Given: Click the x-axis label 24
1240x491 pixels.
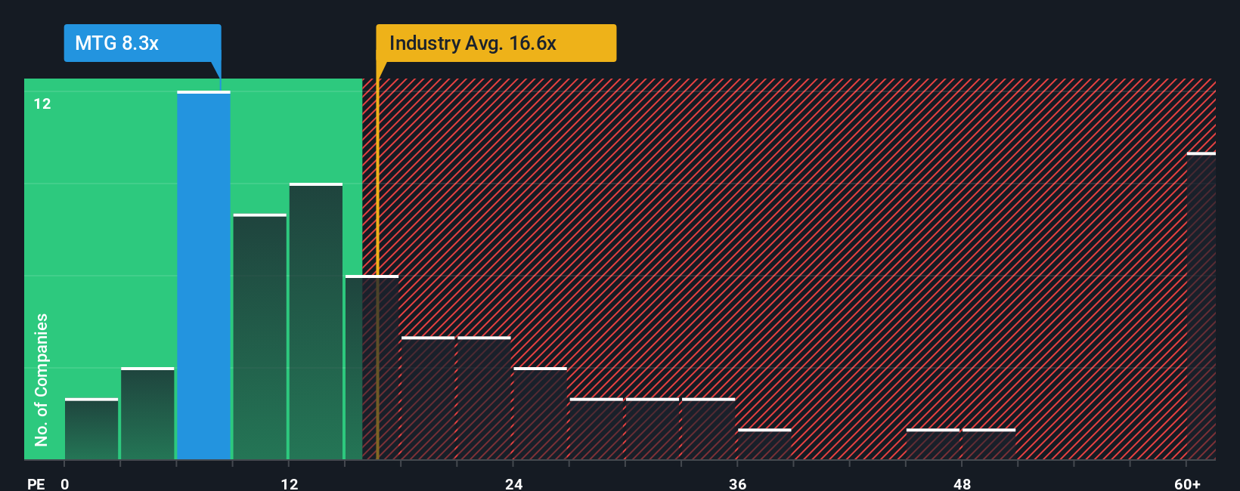Looking at the screenshot, I should (x=513, y=483).
